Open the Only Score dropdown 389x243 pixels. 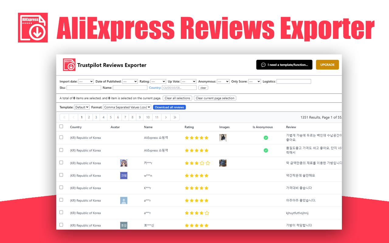tap(254, 81)
